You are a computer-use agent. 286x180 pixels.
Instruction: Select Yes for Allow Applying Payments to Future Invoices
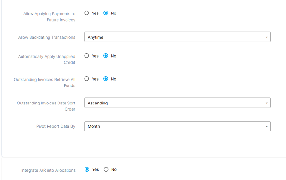coord(87,13)
